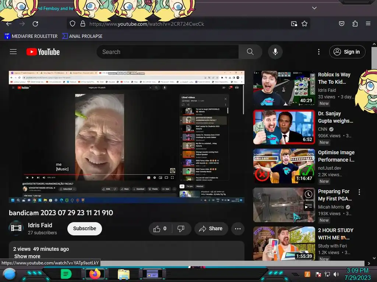
Task: Add Preparing For My First PGA to Watch later
Action: click(308, 194)
